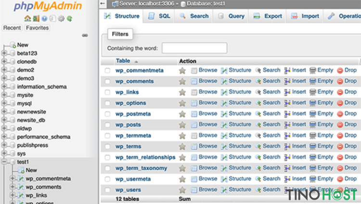This screenshot has width=361, height=204.
Task: Click the link chain icon in sidebar
Action: click(85, 36)
